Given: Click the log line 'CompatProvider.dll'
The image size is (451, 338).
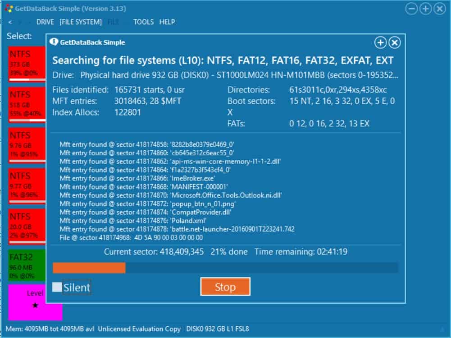Looking at the screenshot, I should click(145, 213).
